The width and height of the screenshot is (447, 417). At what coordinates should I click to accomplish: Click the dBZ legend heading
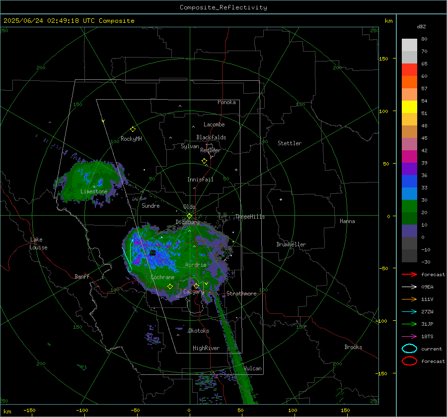coord(421,26)
